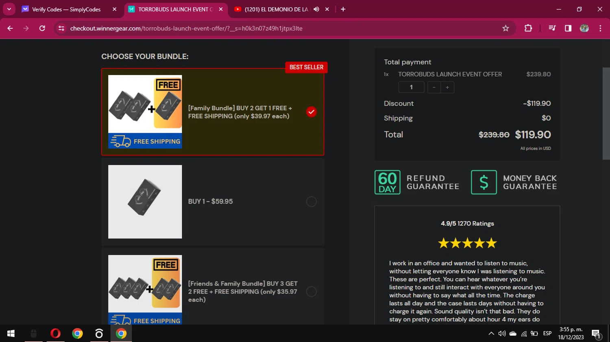Click the TORROBUDS LAUNCH EVENT OFFER line item
The height and width of the screenshot is (342, 610).
click(450, 74)
